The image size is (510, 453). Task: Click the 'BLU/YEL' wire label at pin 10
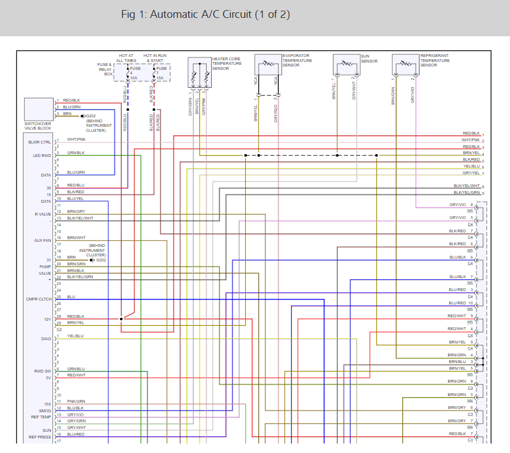pos(75,199)
